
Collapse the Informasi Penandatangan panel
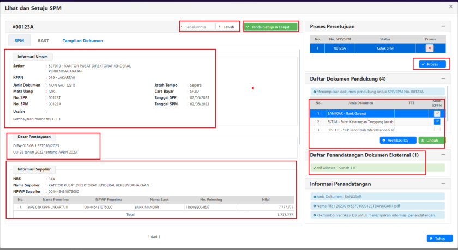point(443,184)
